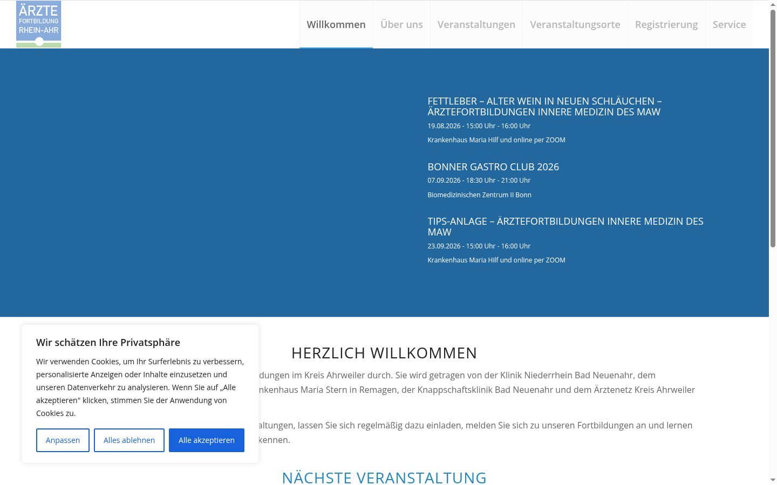Open the Veranstaltungsorte menu item

coord(575,24)
